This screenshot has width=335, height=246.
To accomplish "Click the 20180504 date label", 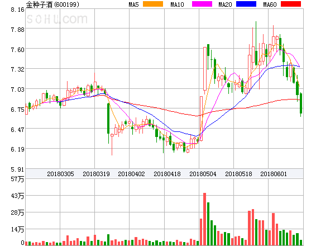I will (203, 174).
